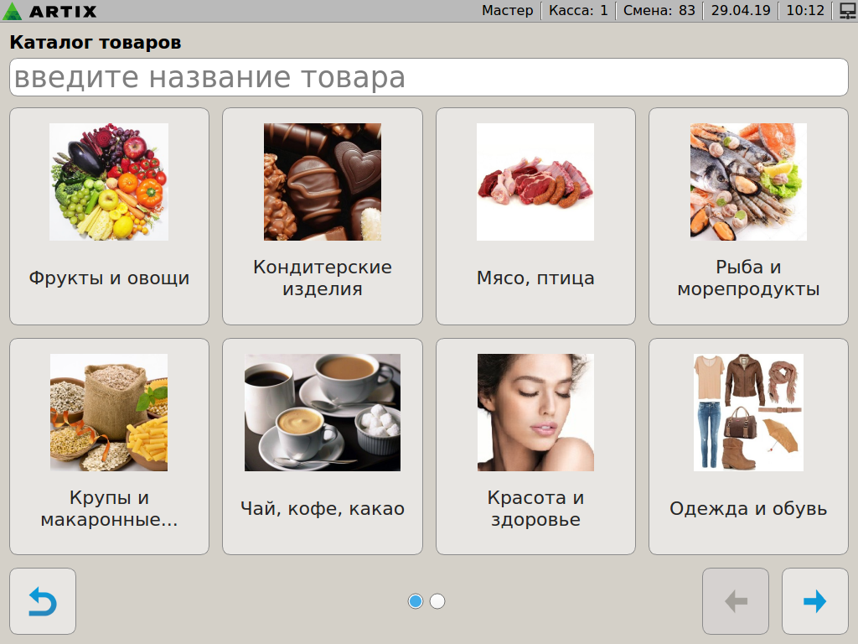Click the coffee cups thumbnail

pos(323,413)
